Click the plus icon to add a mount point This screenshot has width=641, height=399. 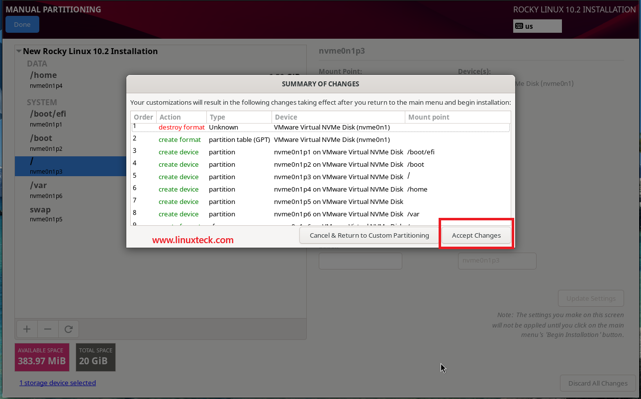[27, 329]
